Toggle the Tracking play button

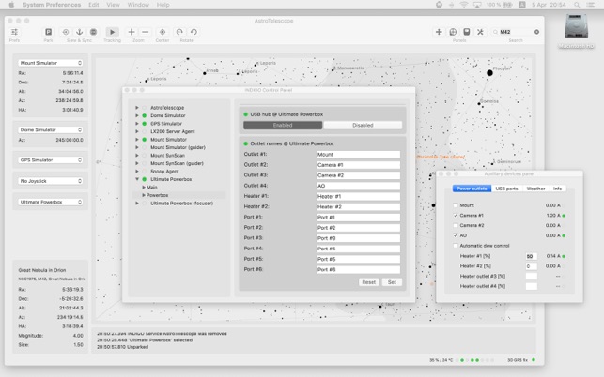(x=112, y=32)
